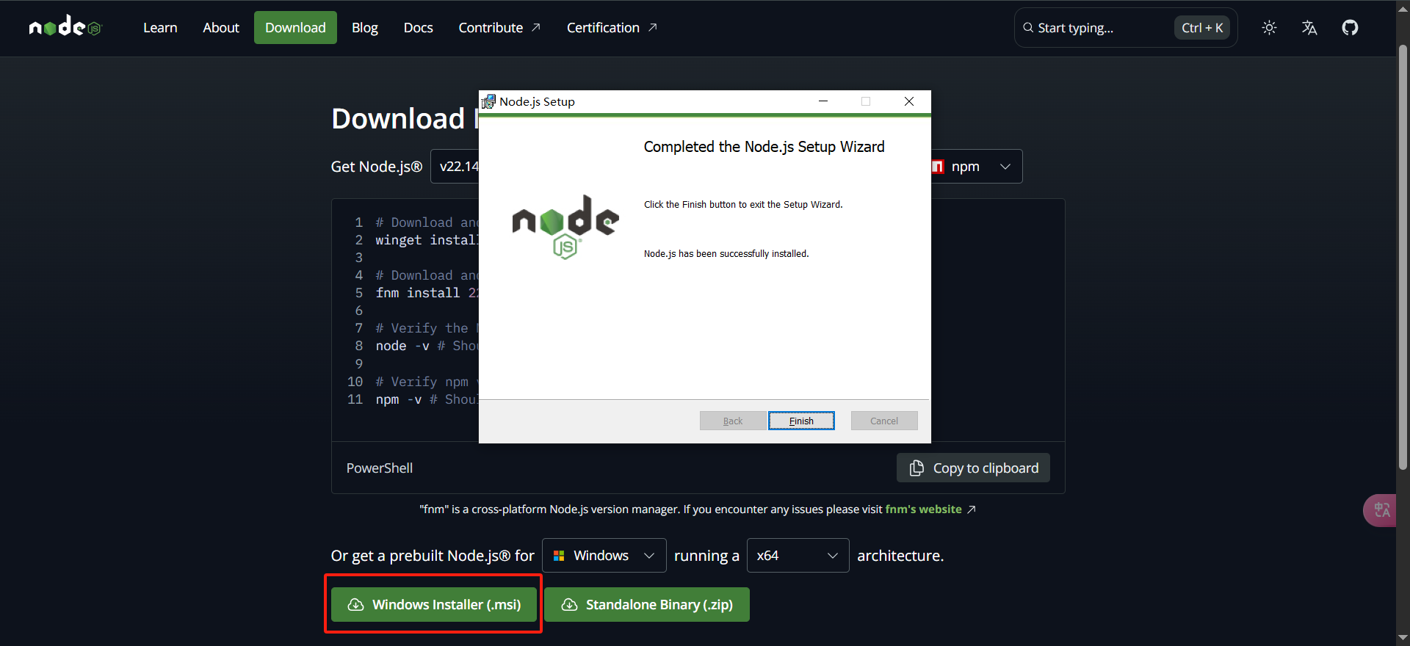Screen dimensions: 1410x646
Task: Click the Node.js Setup window title icon
Action: click(488, 101)
